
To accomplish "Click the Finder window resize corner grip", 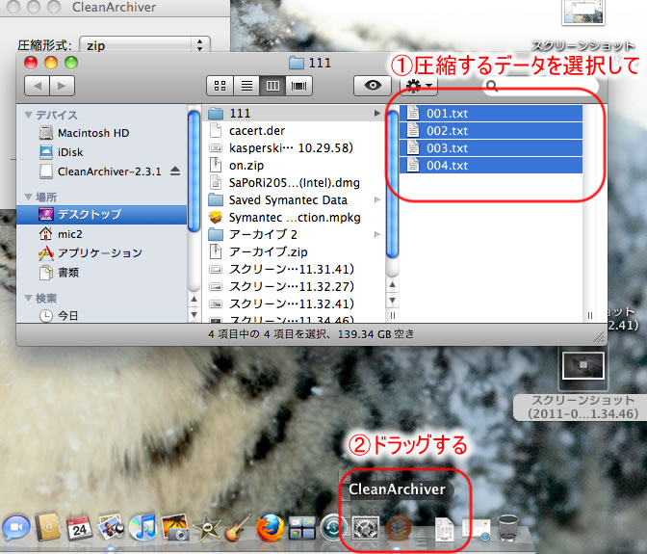I will (599, 337).
